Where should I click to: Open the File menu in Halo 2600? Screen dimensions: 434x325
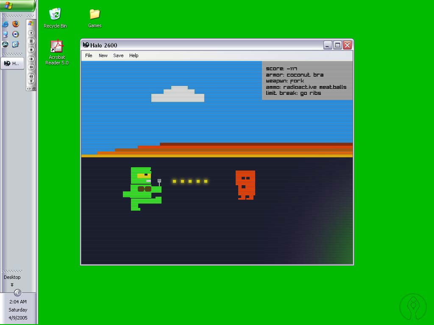point(89,55)
